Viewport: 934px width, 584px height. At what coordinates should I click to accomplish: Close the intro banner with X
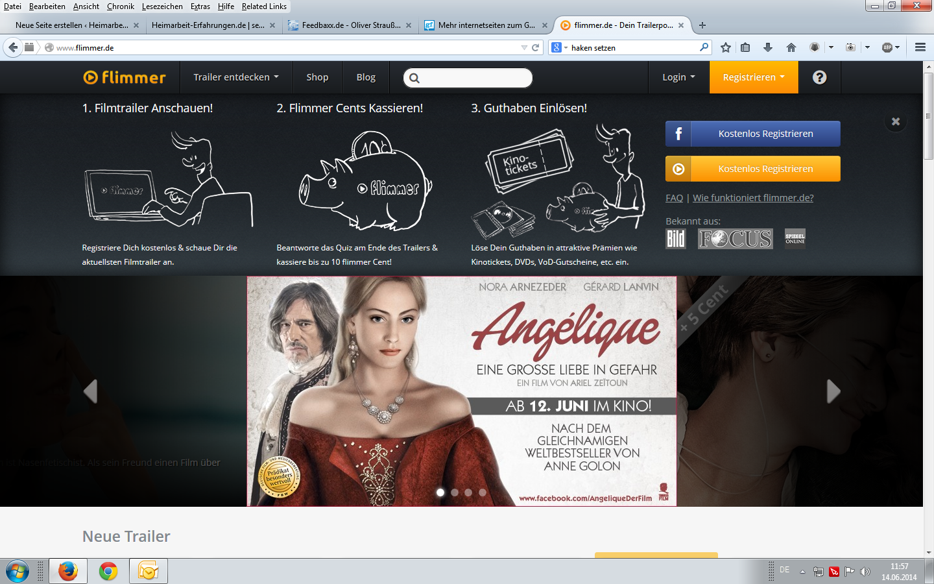click(x=896, y=121)
